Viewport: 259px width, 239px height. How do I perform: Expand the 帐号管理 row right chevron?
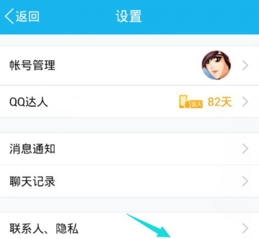pos(245,65)
